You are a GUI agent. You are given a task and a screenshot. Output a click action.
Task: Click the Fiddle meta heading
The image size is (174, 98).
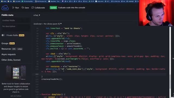coord(7,15)
